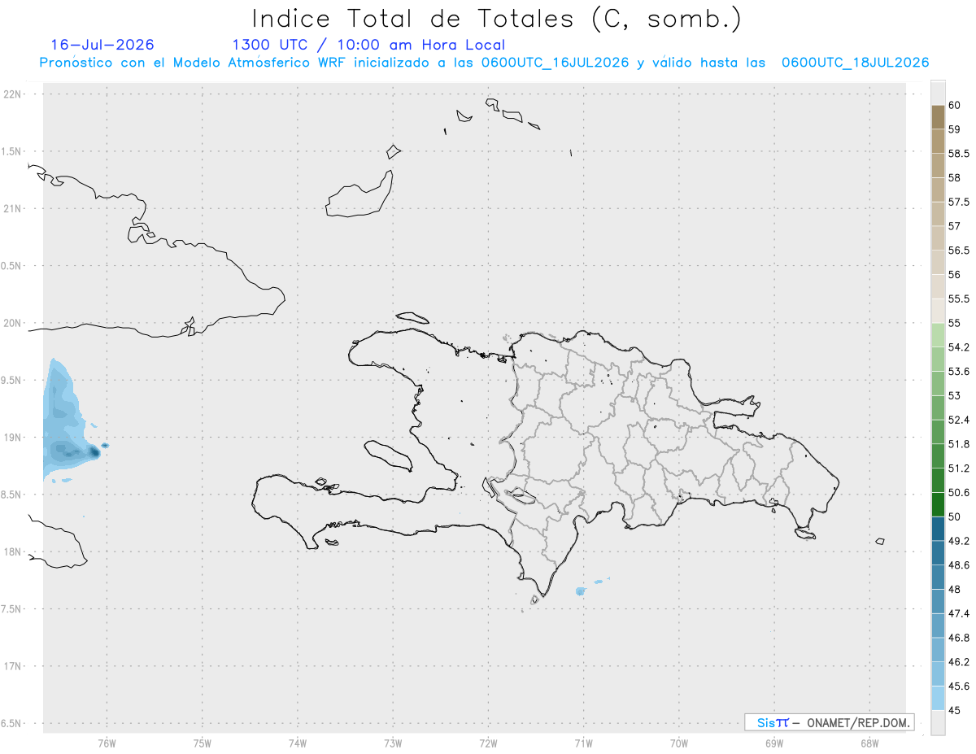Click the longitude label '72W'

(x=488, y=743)
